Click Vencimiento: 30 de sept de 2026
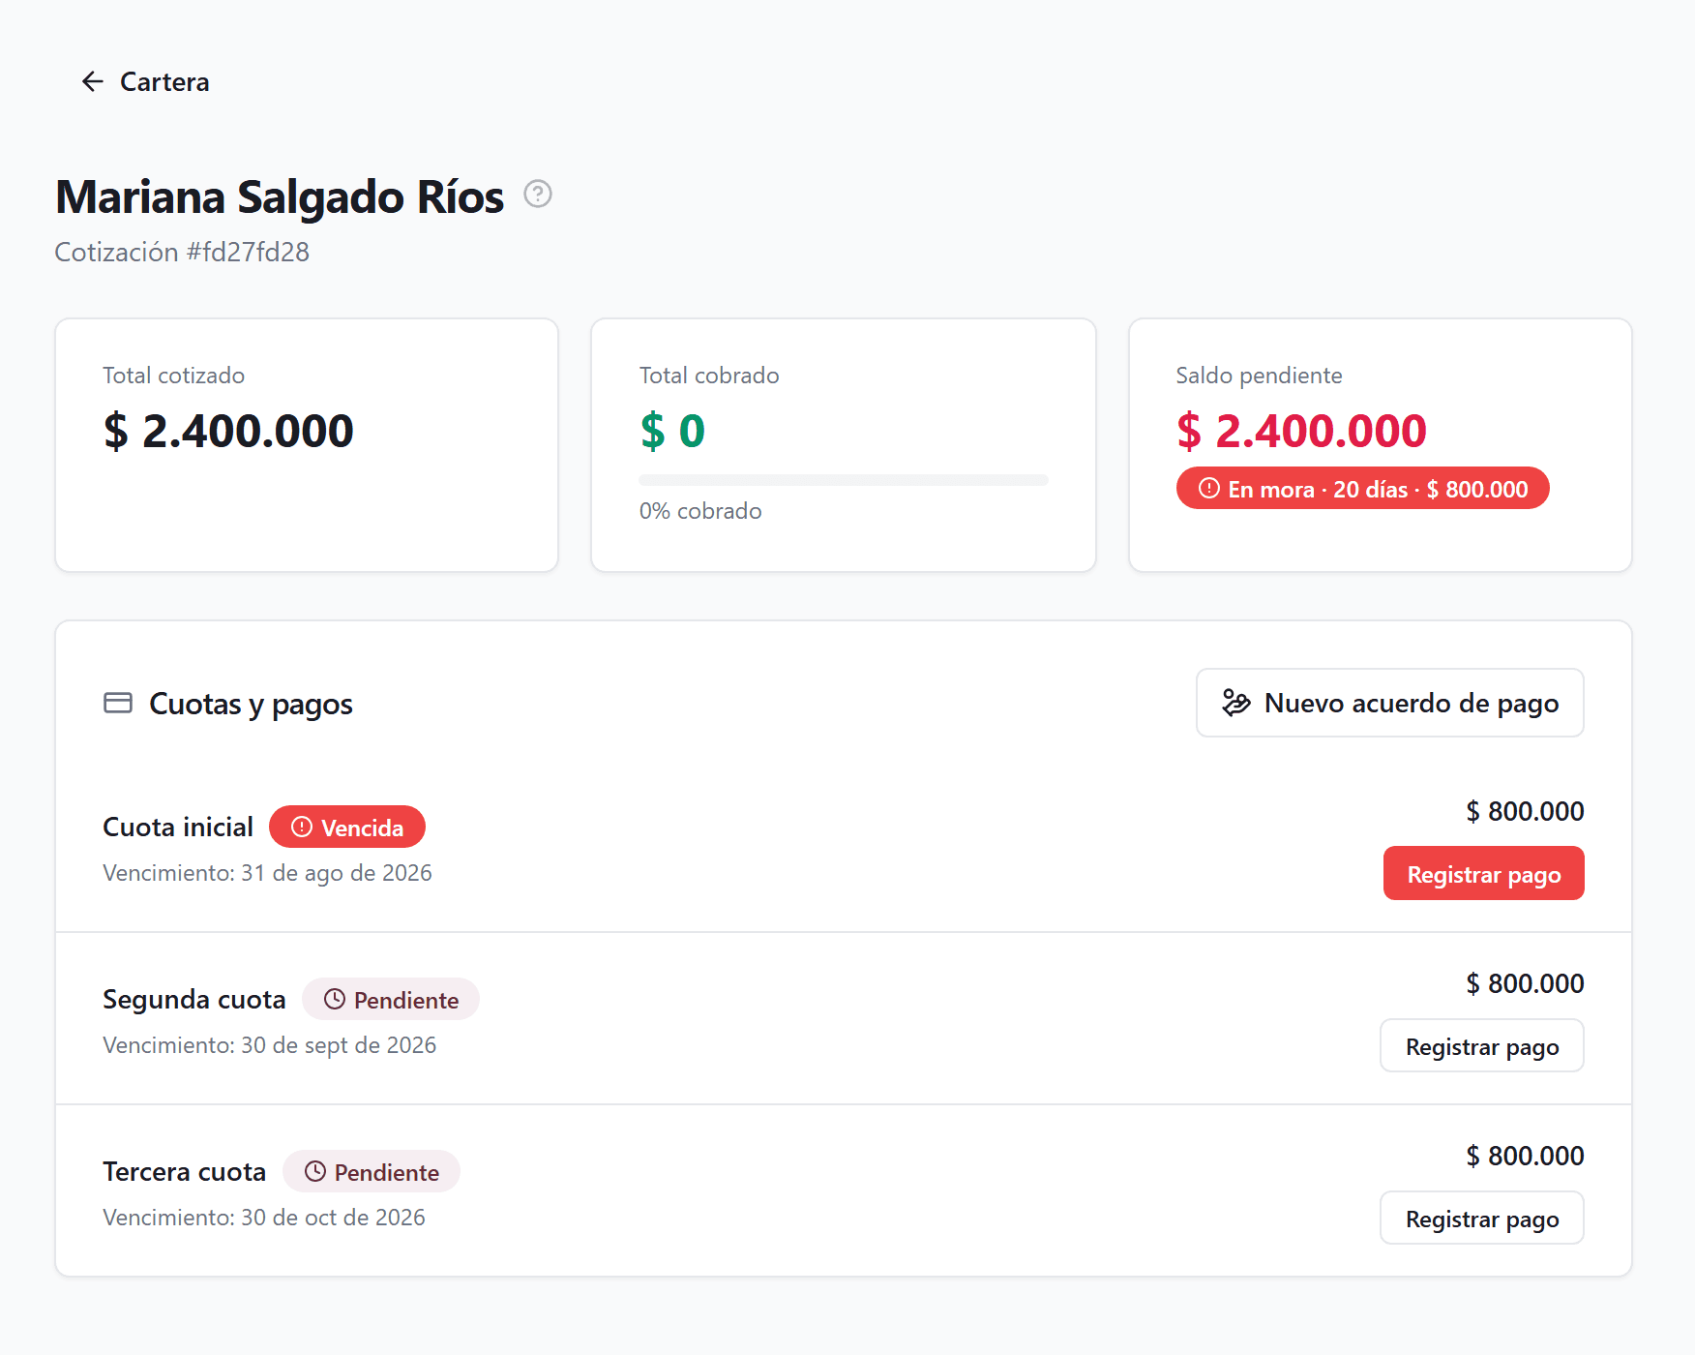The image size is (1695, 1355). click(269, 1045)
